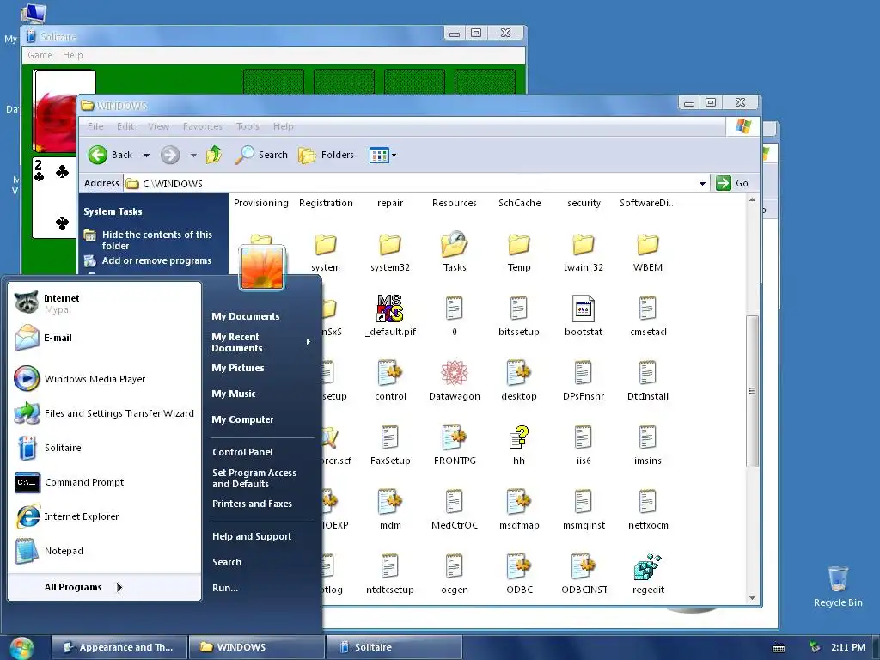Image resolution: width=880 pixels, height=660 pixels.
Task: Expand All Programs submenu
Action: click(104, 587)
